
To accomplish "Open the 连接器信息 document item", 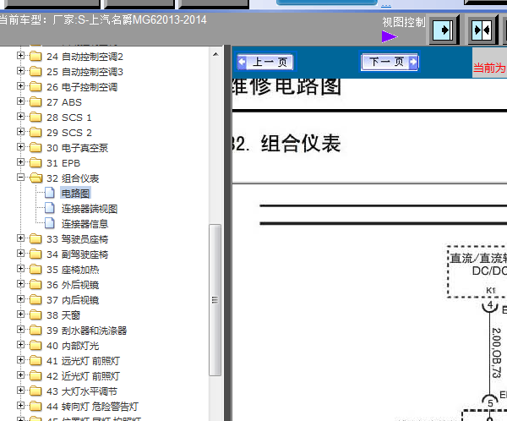I will pos(85,224).
